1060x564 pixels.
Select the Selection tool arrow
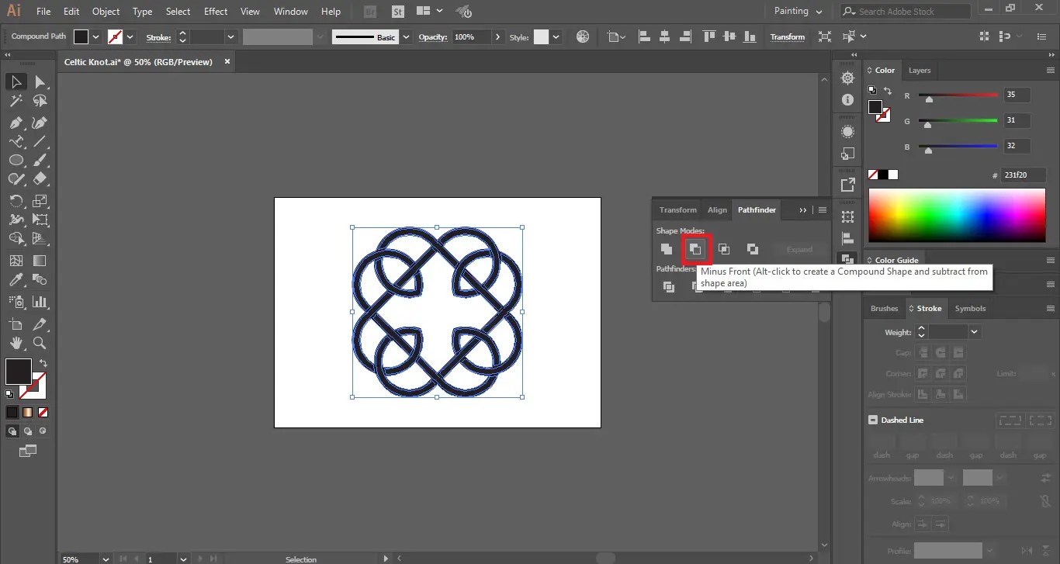(16, 82)
